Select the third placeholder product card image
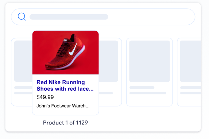Viewport: 209px width, 139px height. tap(150, 61)
